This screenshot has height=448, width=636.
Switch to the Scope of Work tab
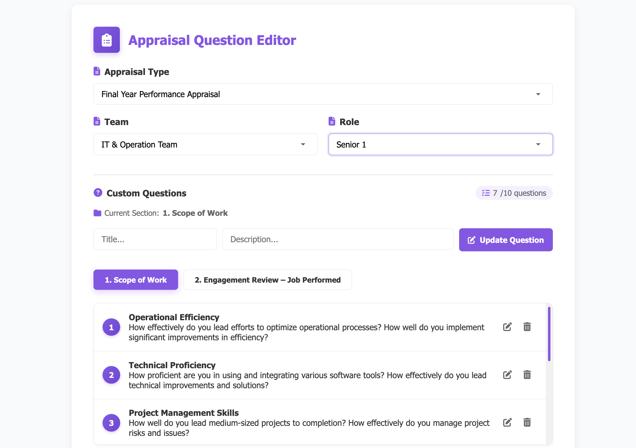(x=136, y=280)
